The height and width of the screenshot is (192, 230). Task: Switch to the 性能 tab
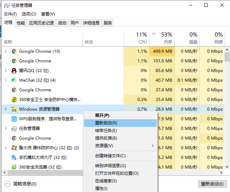[x=21, y=23]
